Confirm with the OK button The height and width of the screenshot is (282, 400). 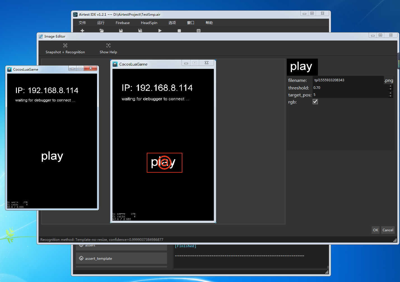pyautogui.click(x=376, y=230)
